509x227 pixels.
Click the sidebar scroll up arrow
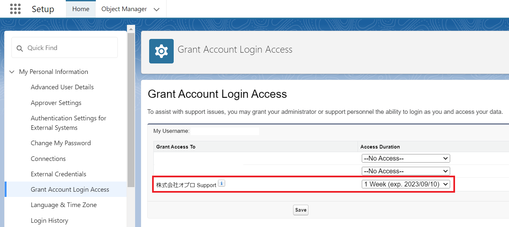click(131, 29)
